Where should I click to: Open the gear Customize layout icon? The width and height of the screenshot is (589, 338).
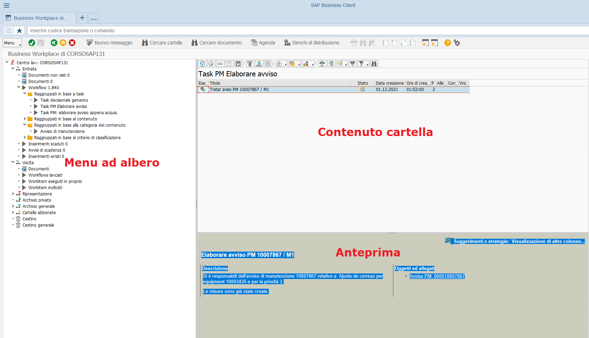(x=457, y=43)
